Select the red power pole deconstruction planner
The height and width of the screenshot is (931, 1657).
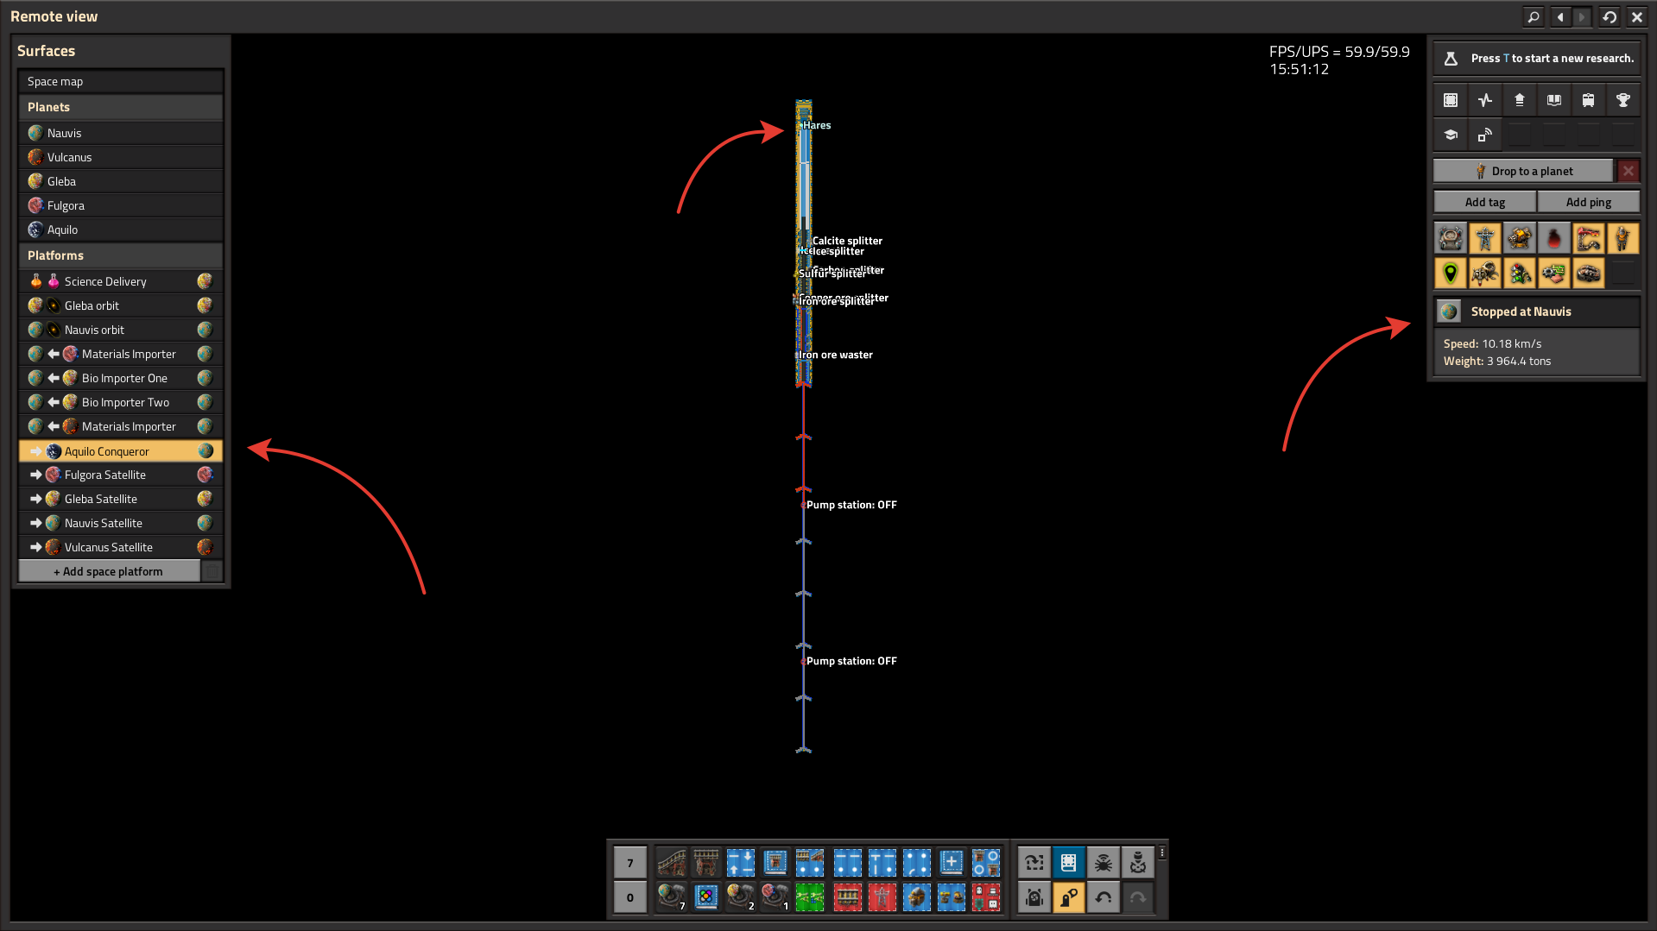882,897
